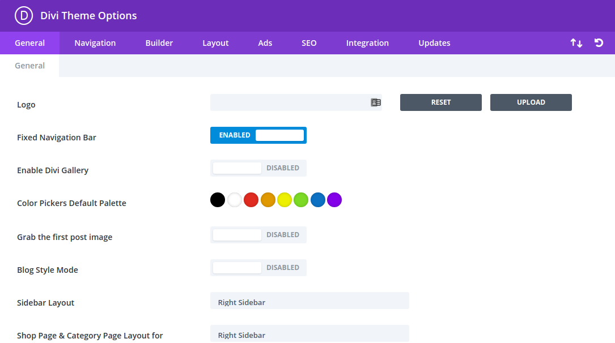
Task: Select the SEO tab
Action: coord(309,43)
